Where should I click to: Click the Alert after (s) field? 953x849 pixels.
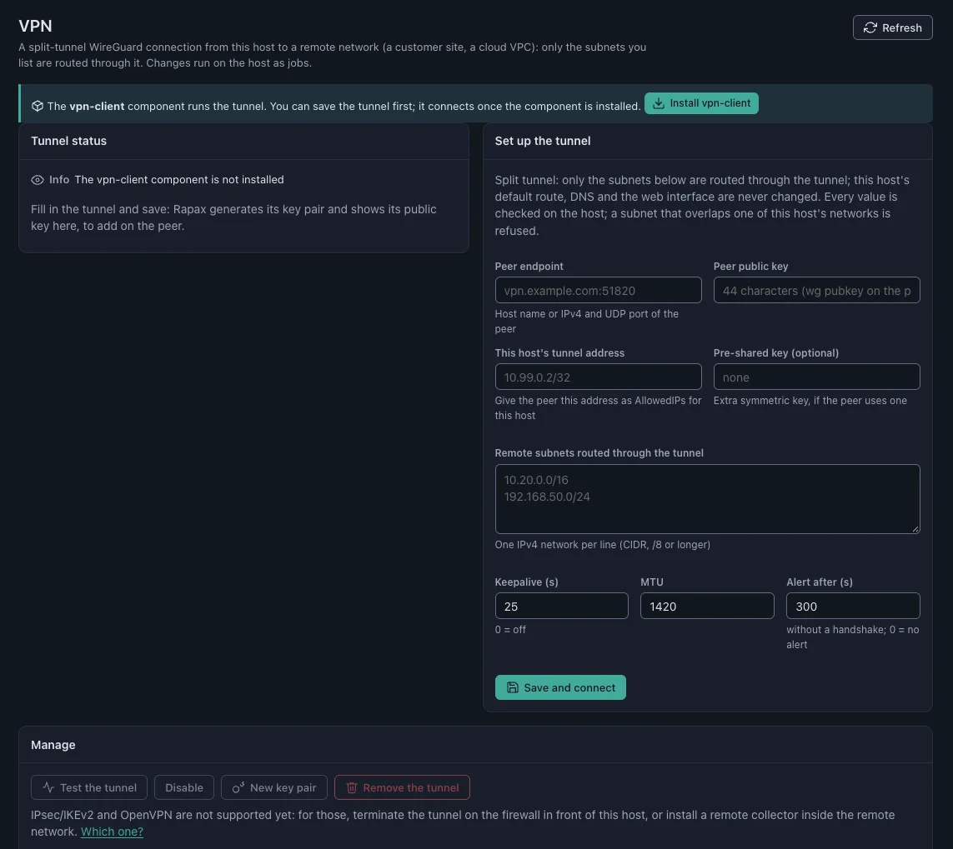point(853,606)
